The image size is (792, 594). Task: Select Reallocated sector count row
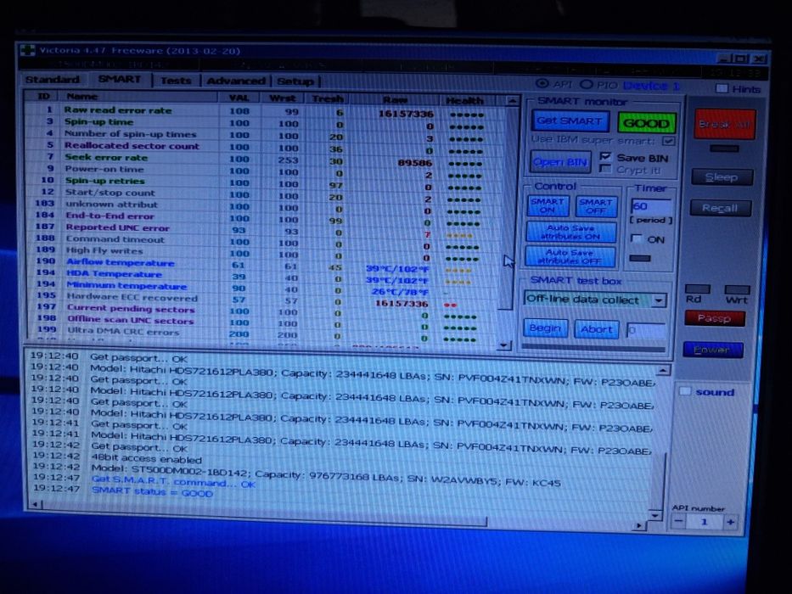pos(261,148)
